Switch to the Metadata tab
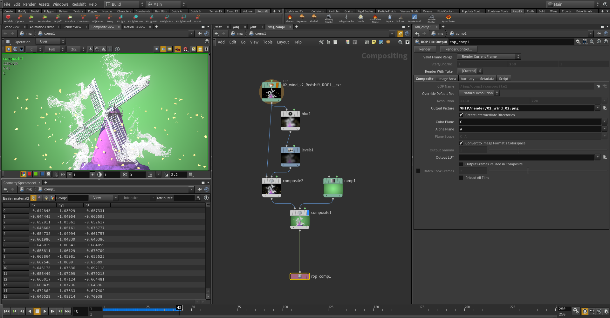This screenshot has height=318, width=610. 486,79
